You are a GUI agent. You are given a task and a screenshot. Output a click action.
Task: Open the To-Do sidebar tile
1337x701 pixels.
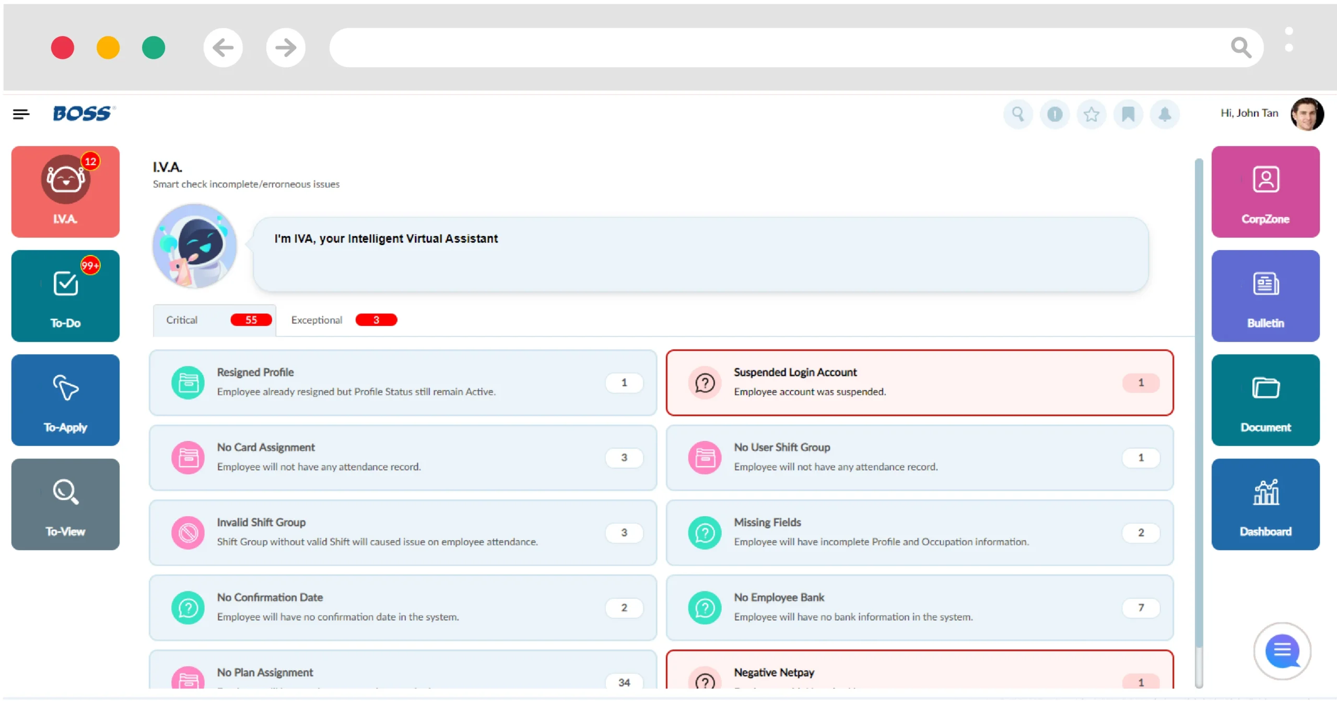coord(65,296)
